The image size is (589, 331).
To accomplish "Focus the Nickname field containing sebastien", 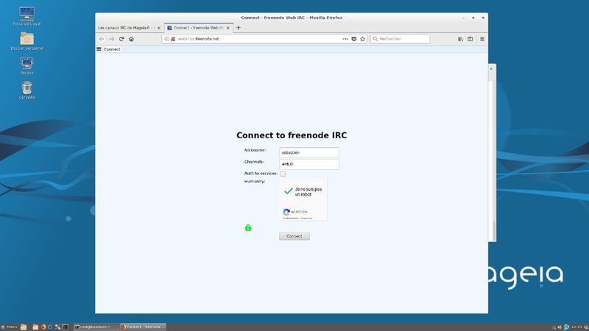I will (308, 152).
